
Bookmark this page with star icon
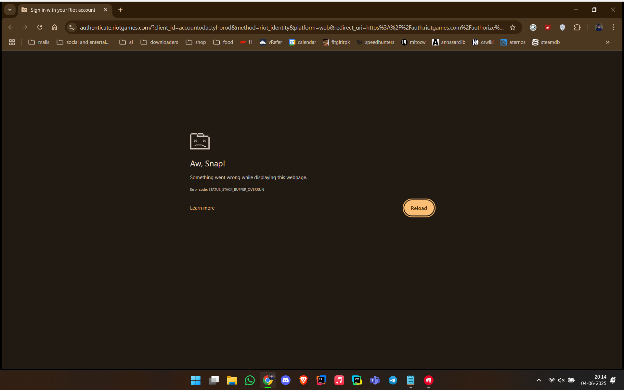coord(513,28)
